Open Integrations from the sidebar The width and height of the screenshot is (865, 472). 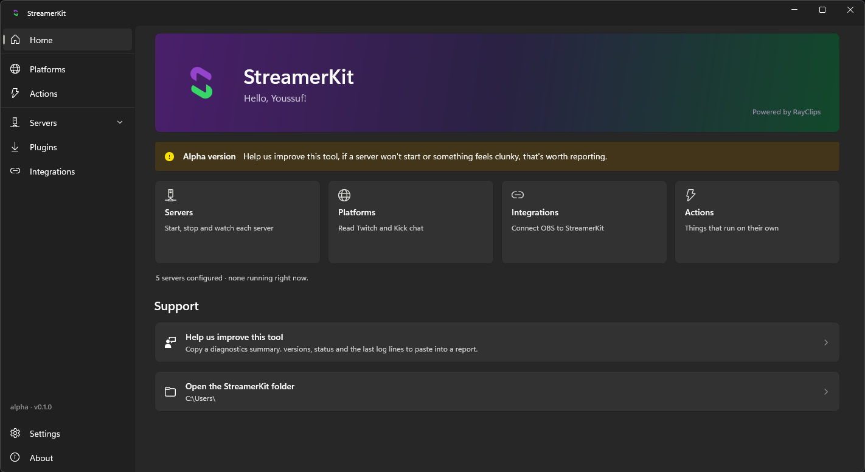click(x=68, y=172)
